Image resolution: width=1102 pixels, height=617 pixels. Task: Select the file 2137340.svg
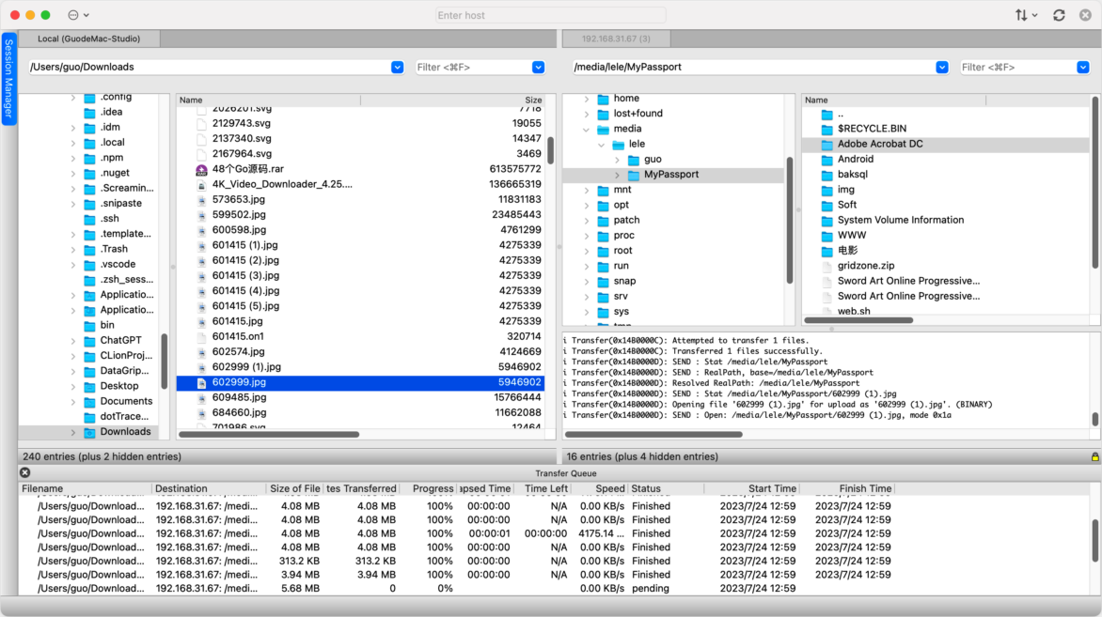pos(242,139)
